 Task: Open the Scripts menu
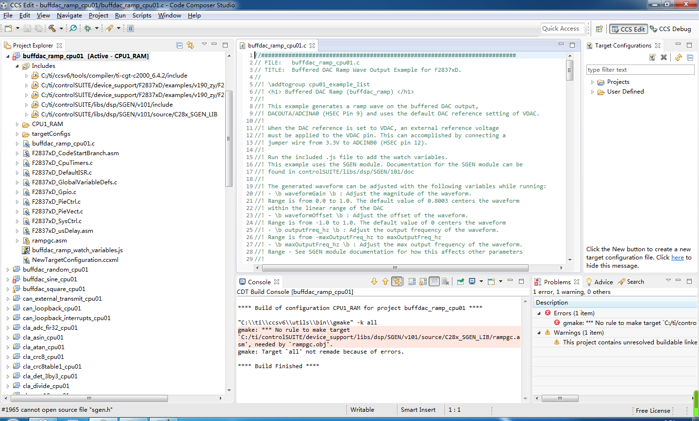pos(142,16)
